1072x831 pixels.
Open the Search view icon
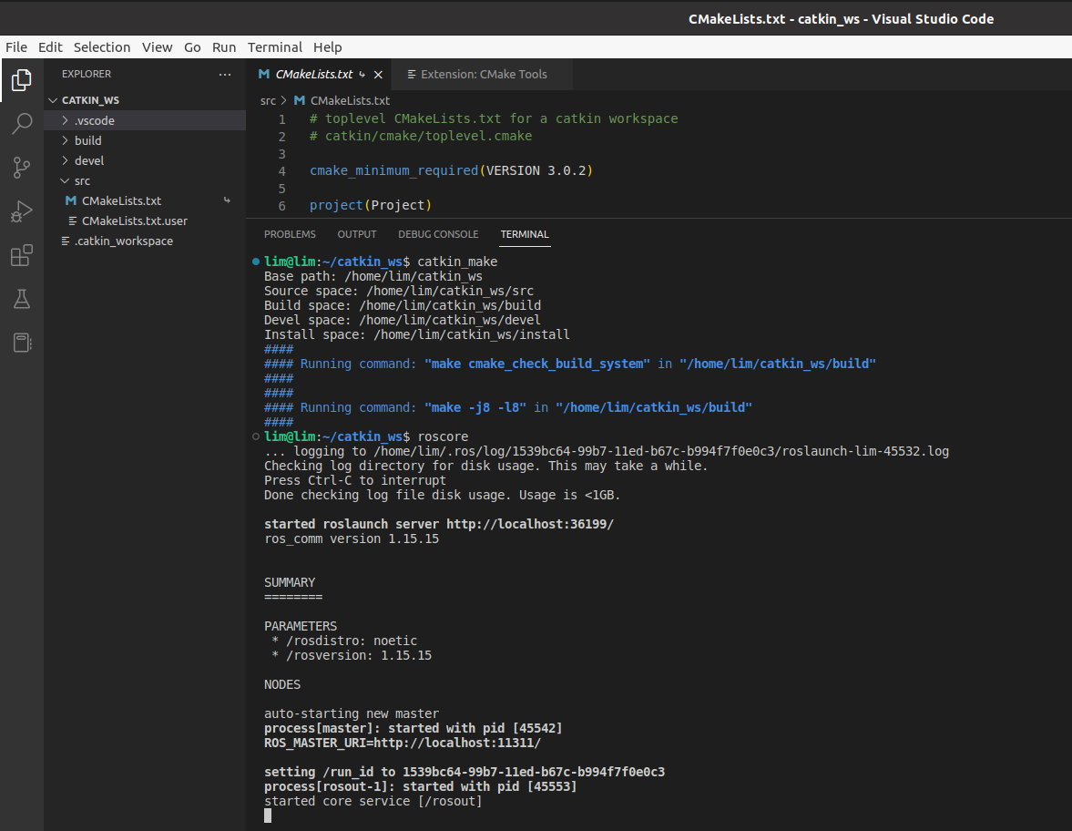coord(22,124)
